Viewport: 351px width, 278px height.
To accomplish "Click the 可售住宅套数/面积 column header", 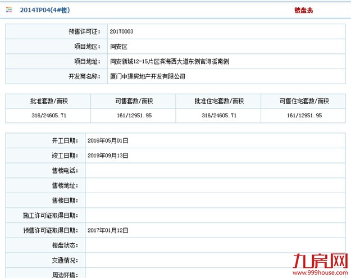I will (304, 101).
